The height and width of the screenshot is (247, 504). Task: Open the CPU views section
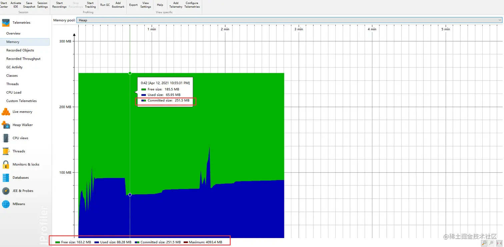pyautogui.click(x=15, y=138)
